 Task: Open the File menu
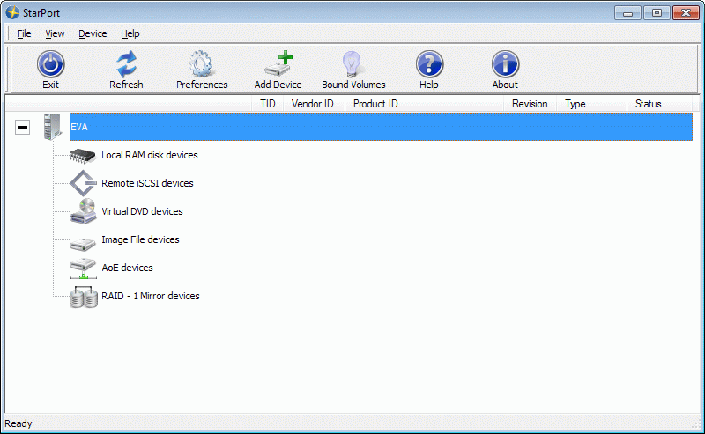pos(24,33)
